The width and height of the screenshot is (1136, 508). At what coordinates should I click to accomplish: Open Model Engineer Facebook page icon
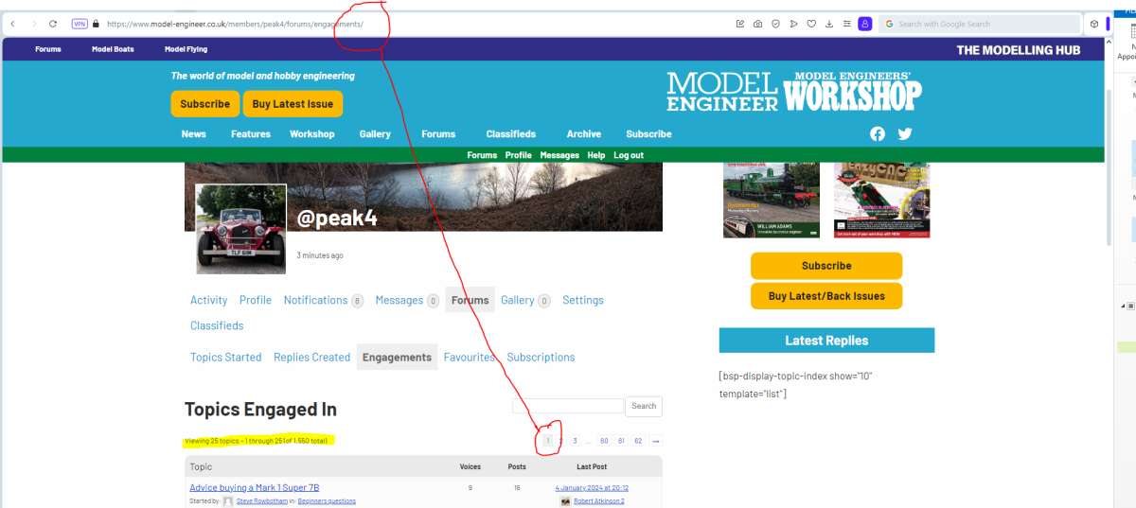[x=878, y=133]
